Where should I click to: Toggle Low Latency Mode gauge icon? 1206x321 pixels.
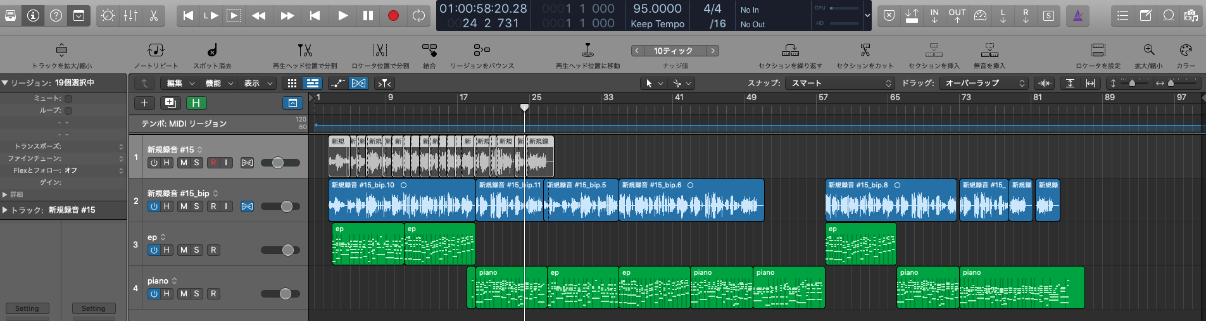coord(980,16)
